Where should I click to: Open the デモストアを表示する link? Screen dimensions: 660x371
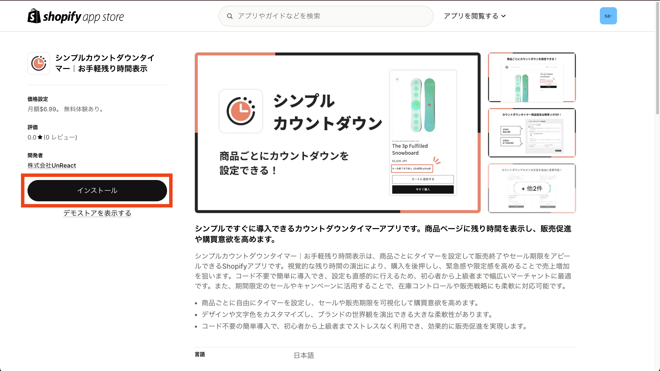(97, 213)
